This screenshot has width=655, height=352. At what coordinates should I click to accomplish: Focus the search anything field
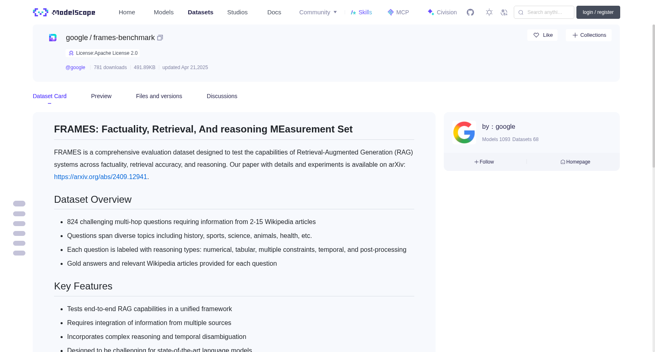(x=544, y=12)
